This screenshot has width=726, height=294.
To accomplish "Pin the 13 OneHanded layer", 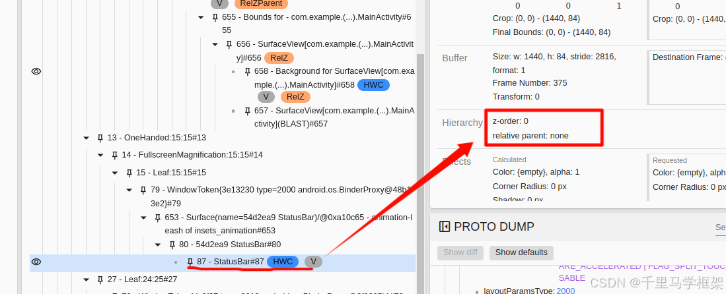I will click(x=100, y=138).
